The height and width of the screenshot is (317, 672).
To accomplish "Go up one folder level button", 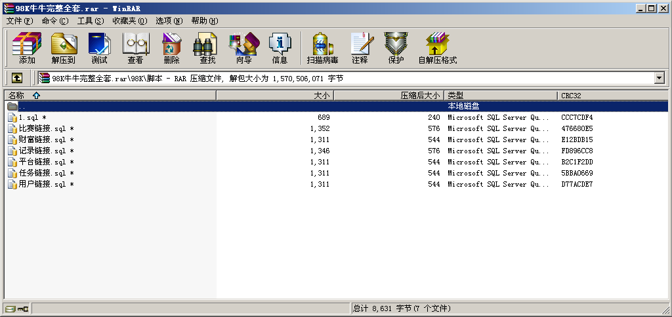I will pyautogui.click(x=17, y=78).
